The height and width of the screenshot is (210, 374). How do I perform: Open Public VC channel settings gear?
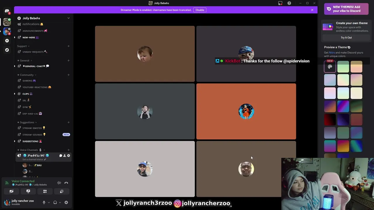click(x=69, y=156)
